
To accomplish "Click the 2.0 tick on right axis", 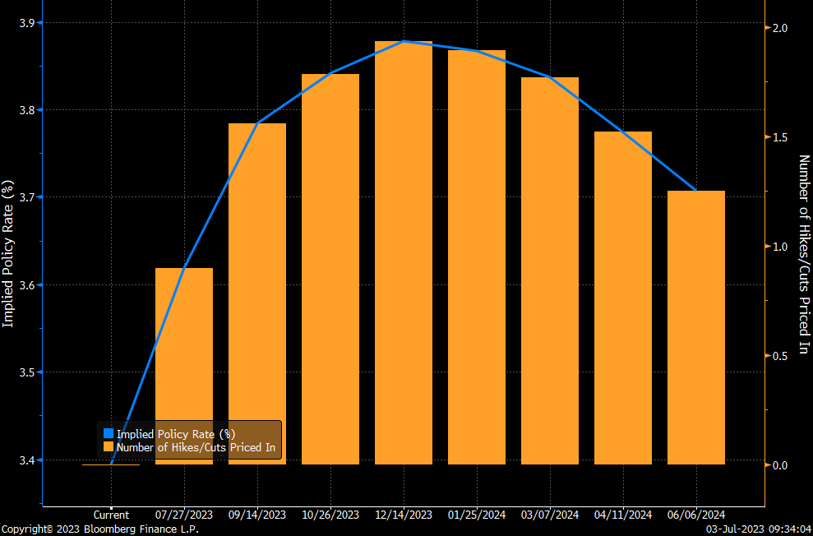I will click(x=779, y=28).
